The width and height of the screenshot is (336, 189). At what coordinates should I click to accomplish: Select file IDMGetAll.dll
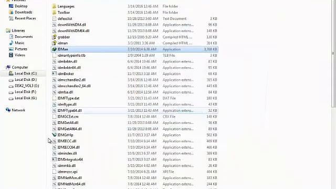pos(68,123)
